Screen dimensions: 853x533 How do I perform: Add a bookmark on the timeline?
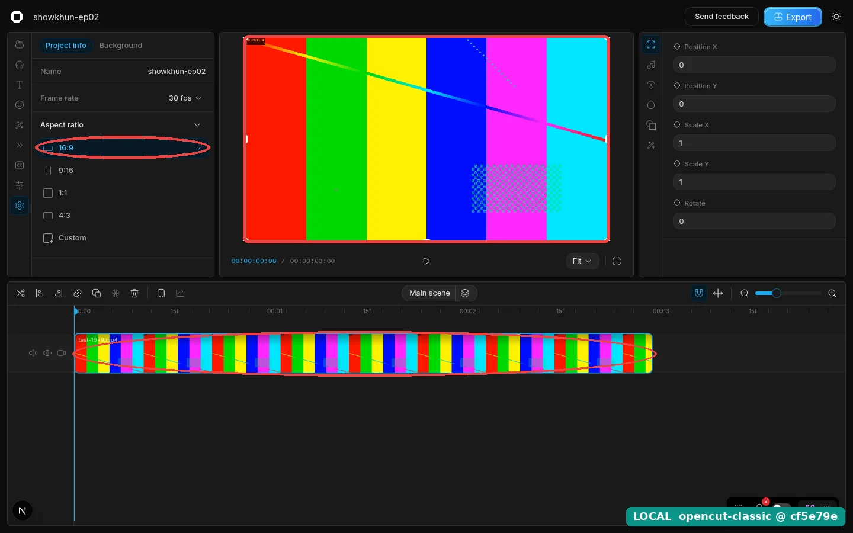[x=161, y=293]
